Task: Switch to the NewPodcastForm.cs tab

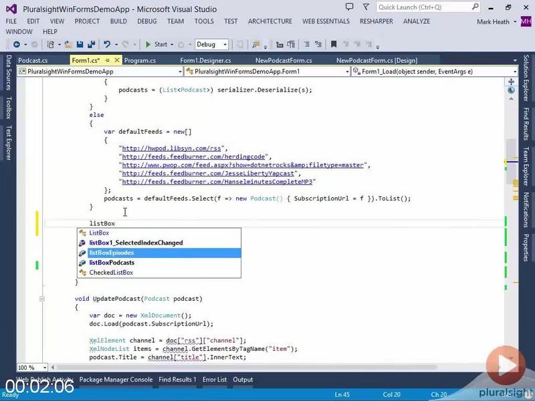Action: [x=284, y=60]
